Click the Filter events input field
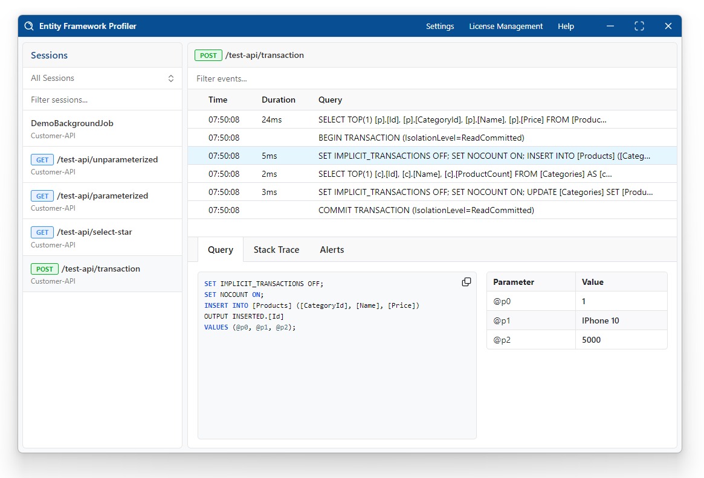This screenshot has height=478, width=704. click(432, 78)
